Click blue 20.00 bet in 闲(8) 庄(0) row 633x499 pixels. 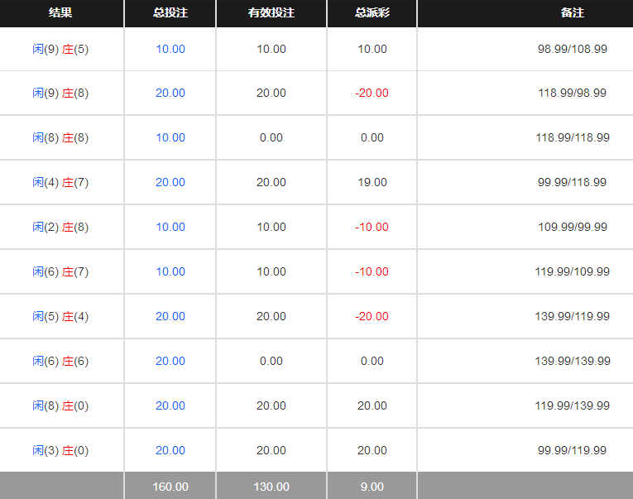170,405
